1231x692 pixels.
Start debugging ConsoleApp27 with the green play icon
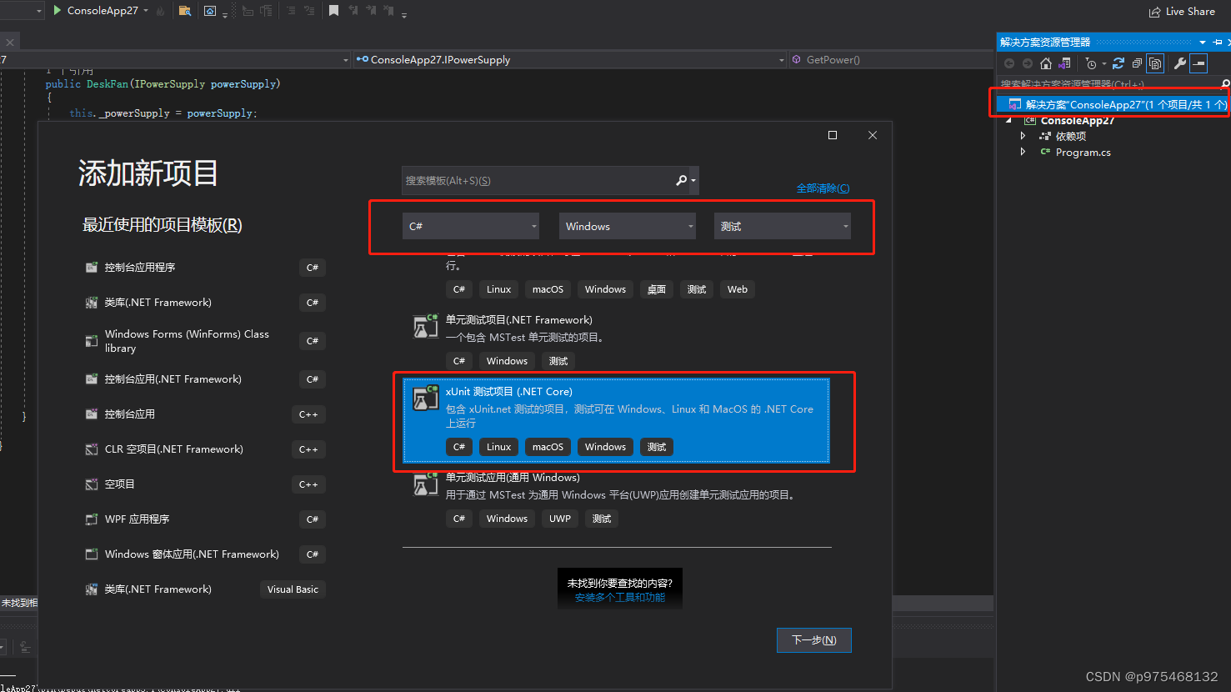(x=58, y=10)
